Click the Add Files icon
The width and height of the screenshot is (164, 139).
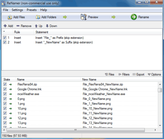tap(10, 17)
